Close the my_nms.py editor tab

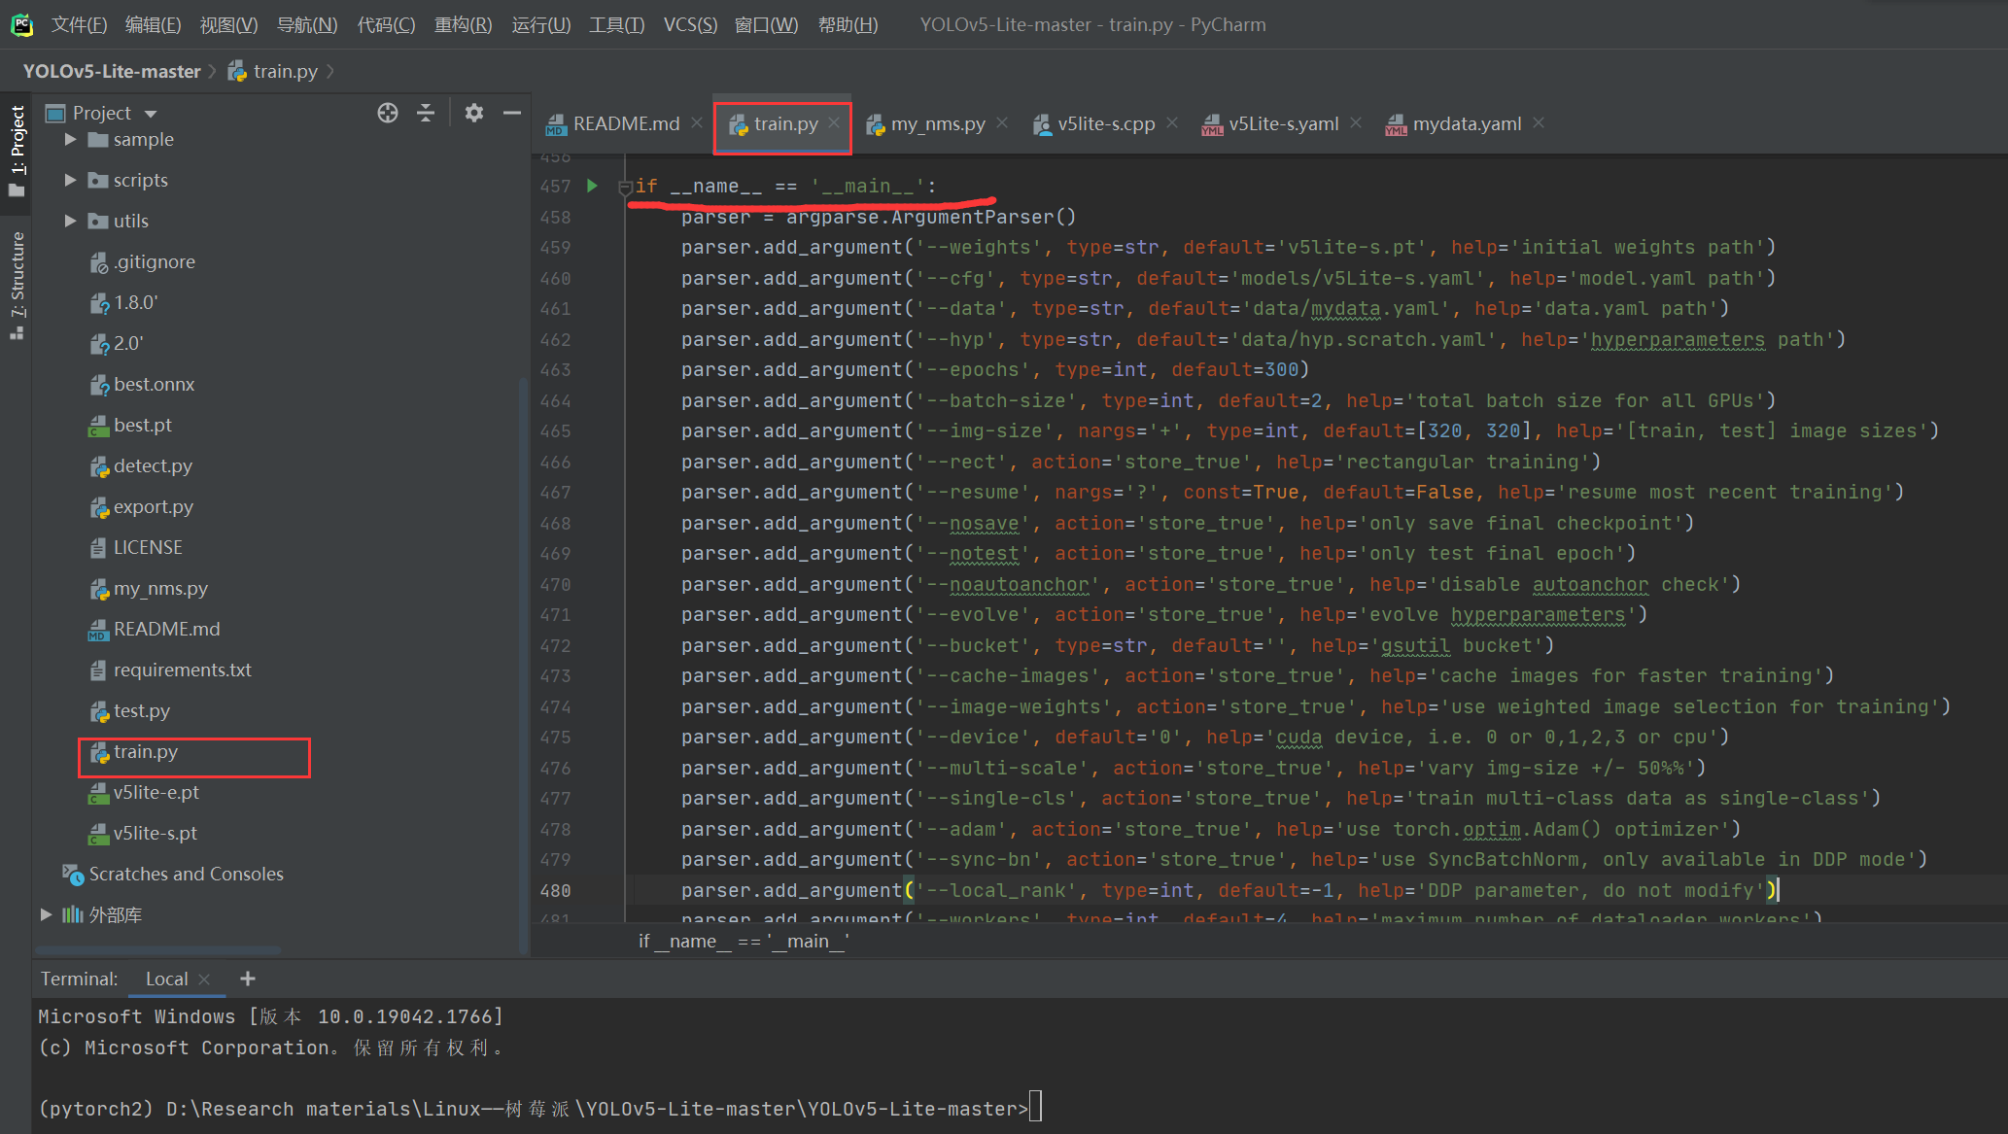(1002, 122)
